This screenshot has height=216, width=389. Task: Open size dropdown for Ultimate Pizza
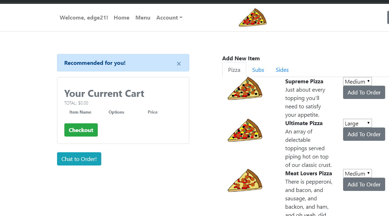tap(357, 123)
